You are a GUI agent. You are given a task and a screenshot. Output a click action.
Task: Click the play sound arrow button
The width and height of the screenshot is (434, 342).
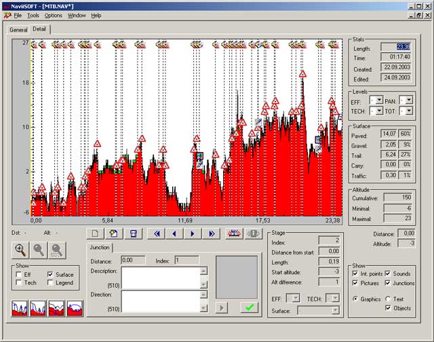coord(222,307)
